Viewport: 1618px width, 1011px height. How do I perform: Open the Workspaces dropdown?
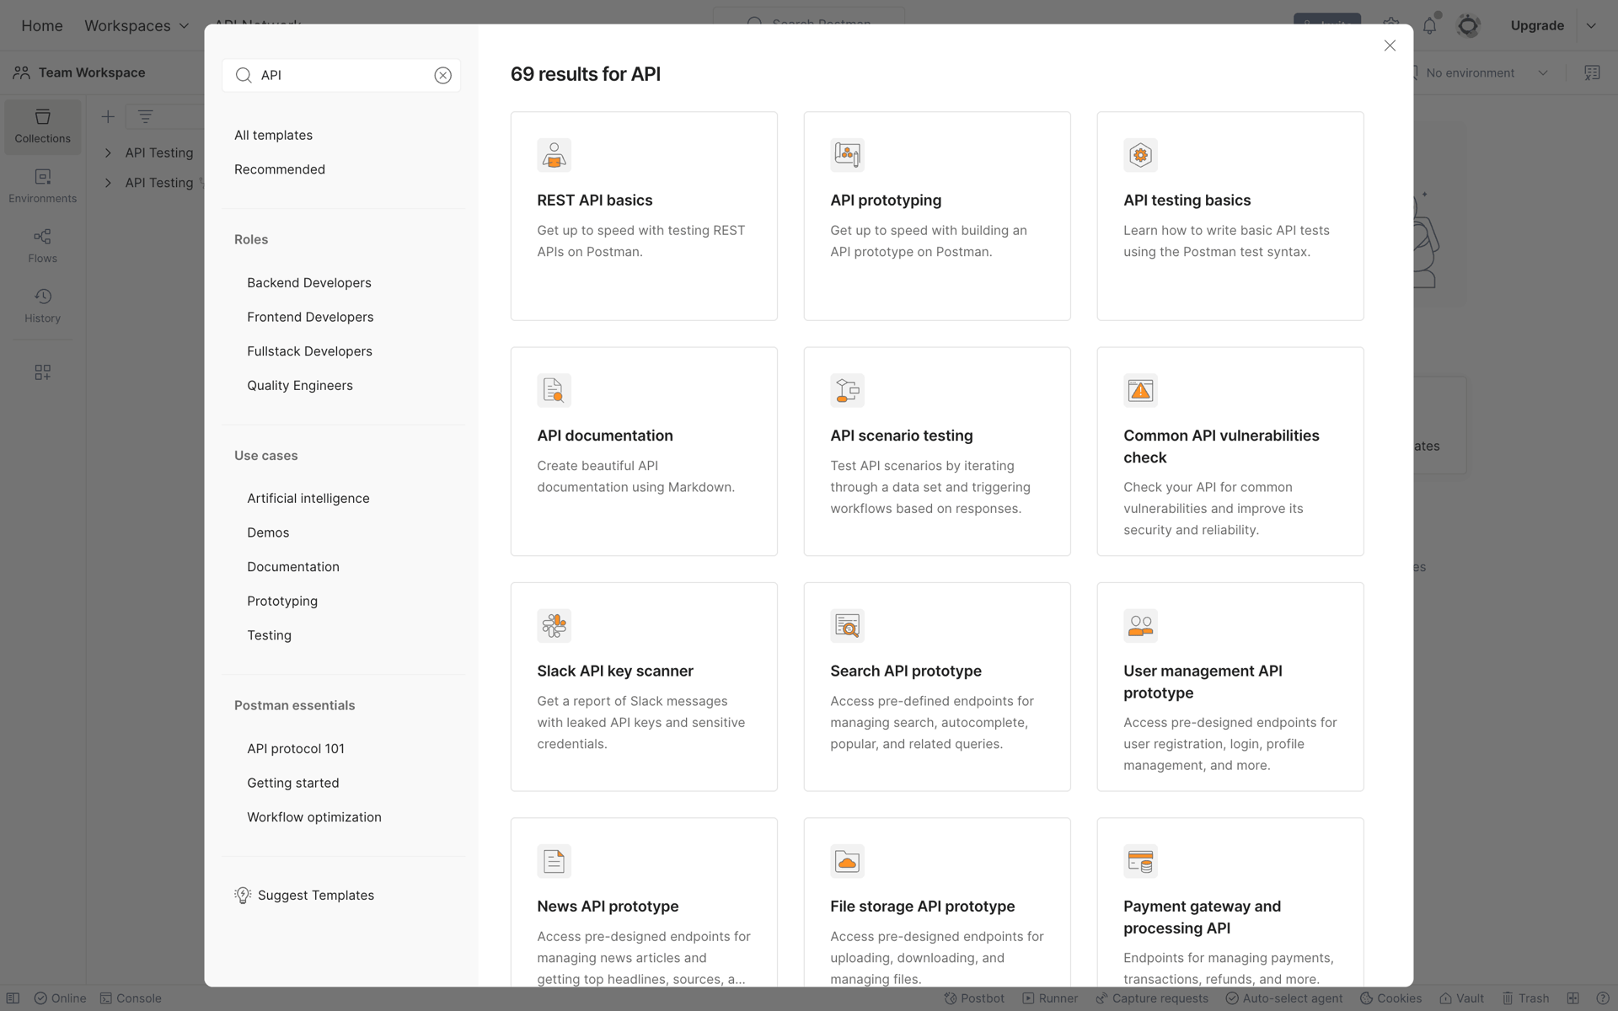[x=137, y=25]
